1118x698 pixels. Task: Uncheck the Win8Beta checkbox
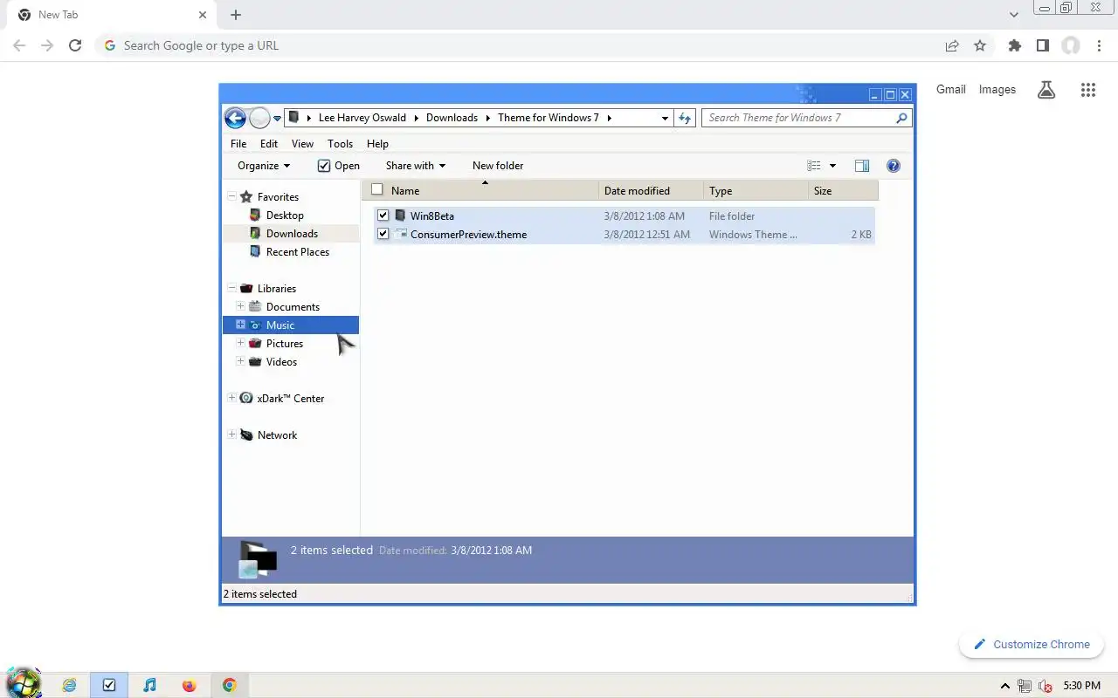(383, 216)
